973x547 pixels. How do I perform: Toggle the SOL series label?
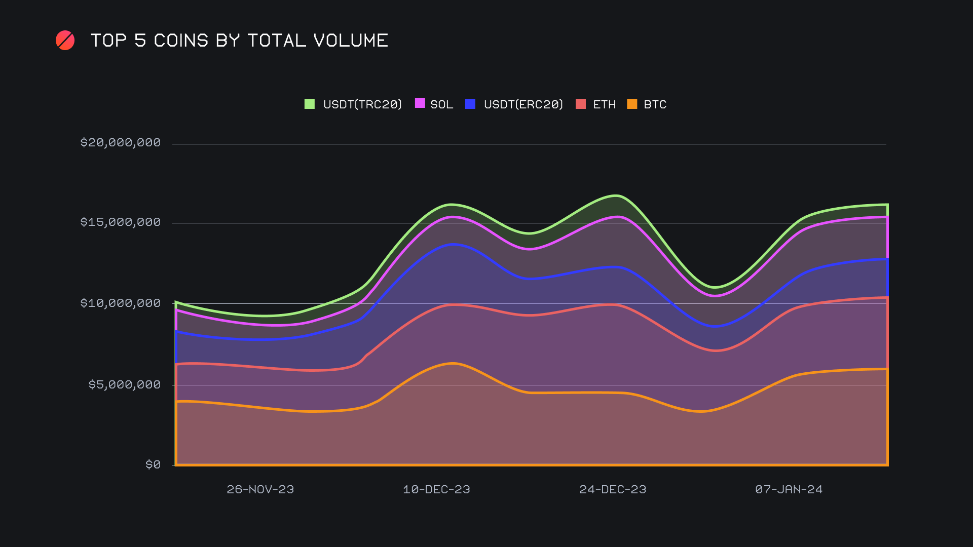point(441,104)
